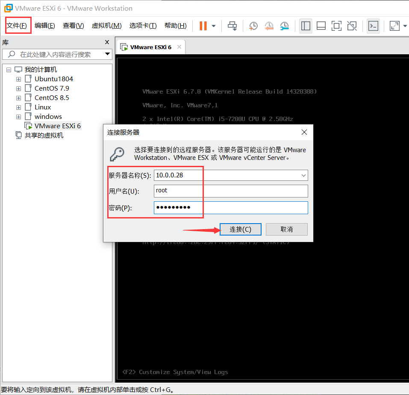Image resolution: width=409 pixels, height=395 pixels.
Task: Click the windows VM page icon
Action: pyautogui.click(x=28, y=116)
